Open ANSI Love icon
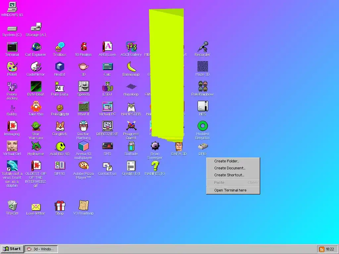339x254 pixels. (107, 47)
